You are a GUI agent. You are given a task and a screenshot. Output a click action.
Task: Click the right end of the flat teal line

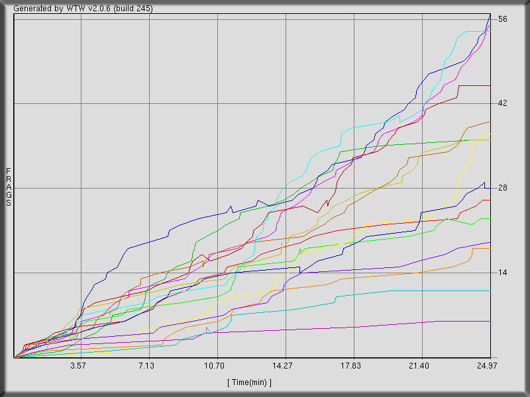click(490, 290)
